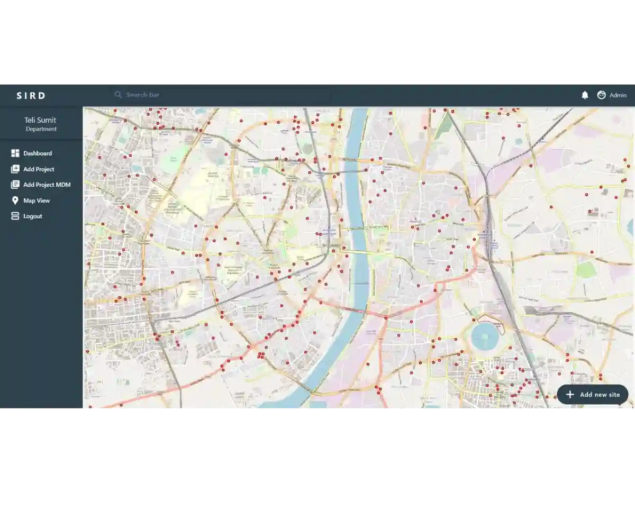This screenshot has height=529, width=635.
Task: Click the Dashboard grid icon
Action: (15, 153)
